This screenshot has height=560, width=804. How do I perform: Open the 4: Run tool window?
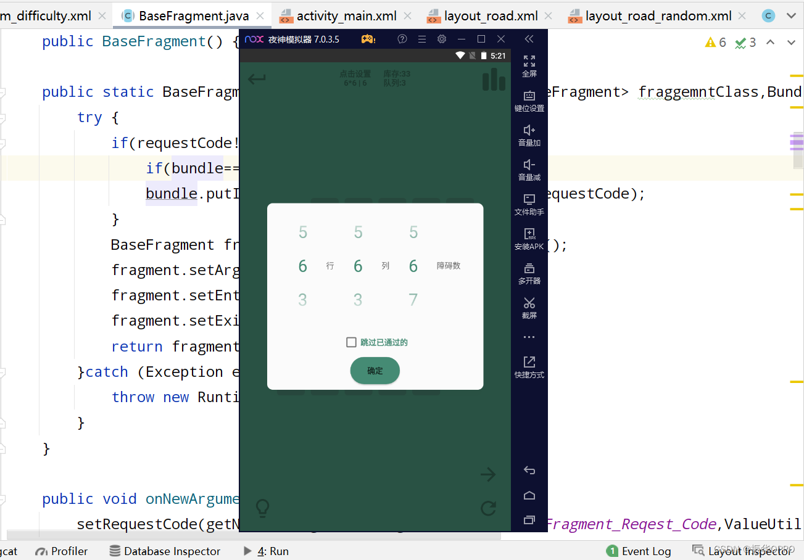(x=266, y=551)
